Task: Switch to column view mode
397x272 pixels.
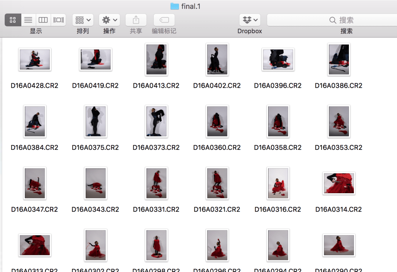Action: [43, 20]
